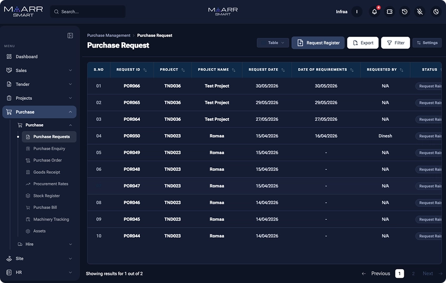Click the Export button
The width and height of the screenshot is (446, 283).
pos(363,43)
